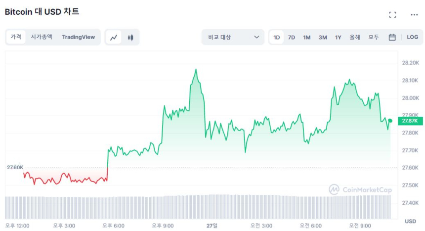Click the volume bars below the chart
Image resolution: width=425 pixels, height=231 pixels.
(198, 207)
